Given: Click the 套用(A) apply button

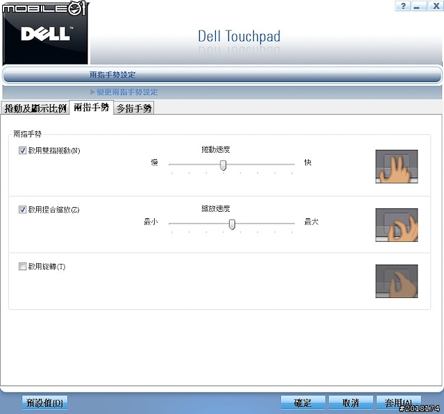Looking at the screenshot, I should (399, 403).
